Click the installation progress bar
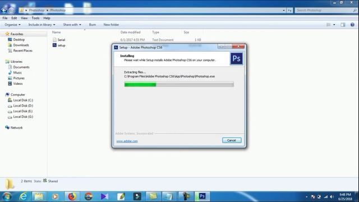 179,85
